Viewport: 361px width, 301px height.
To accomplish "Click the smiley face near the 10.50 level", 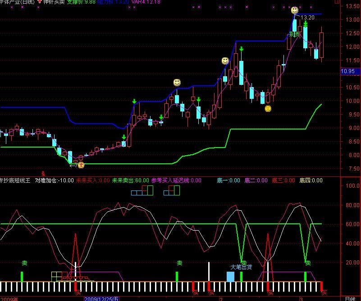I will click(177, 83).
